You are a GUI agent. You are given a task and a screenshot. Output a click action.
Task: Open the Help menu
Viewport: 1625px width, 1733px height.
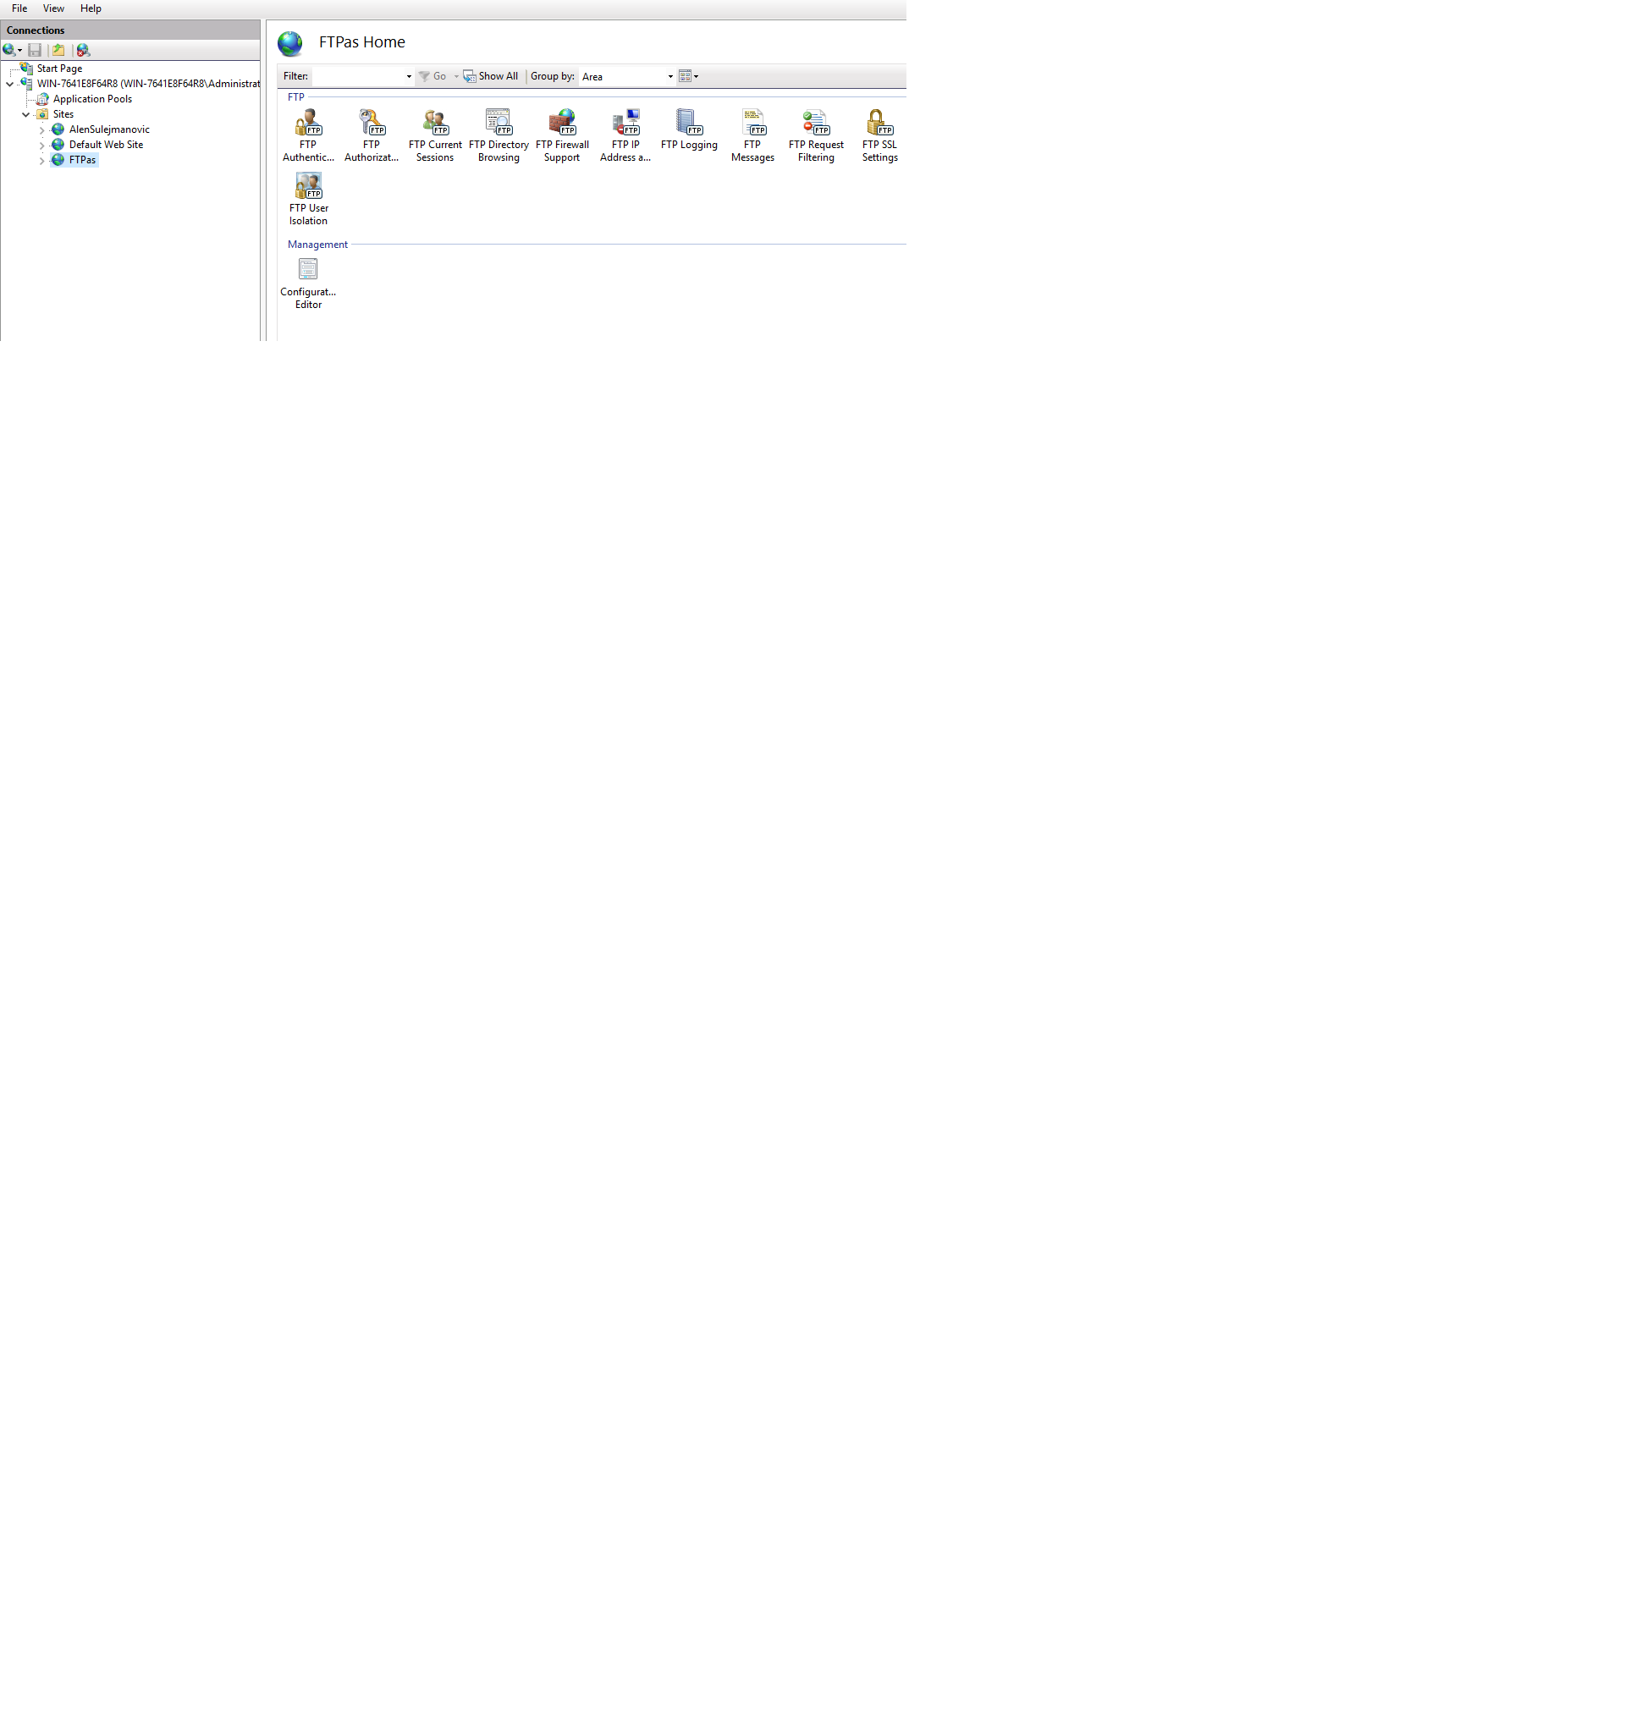91,8
